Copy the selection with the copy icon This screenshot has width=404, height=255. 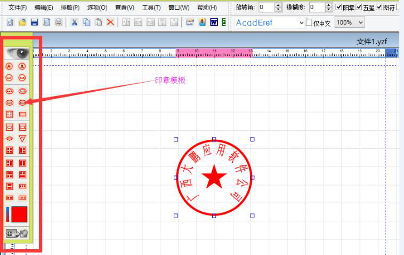(86, 22)
